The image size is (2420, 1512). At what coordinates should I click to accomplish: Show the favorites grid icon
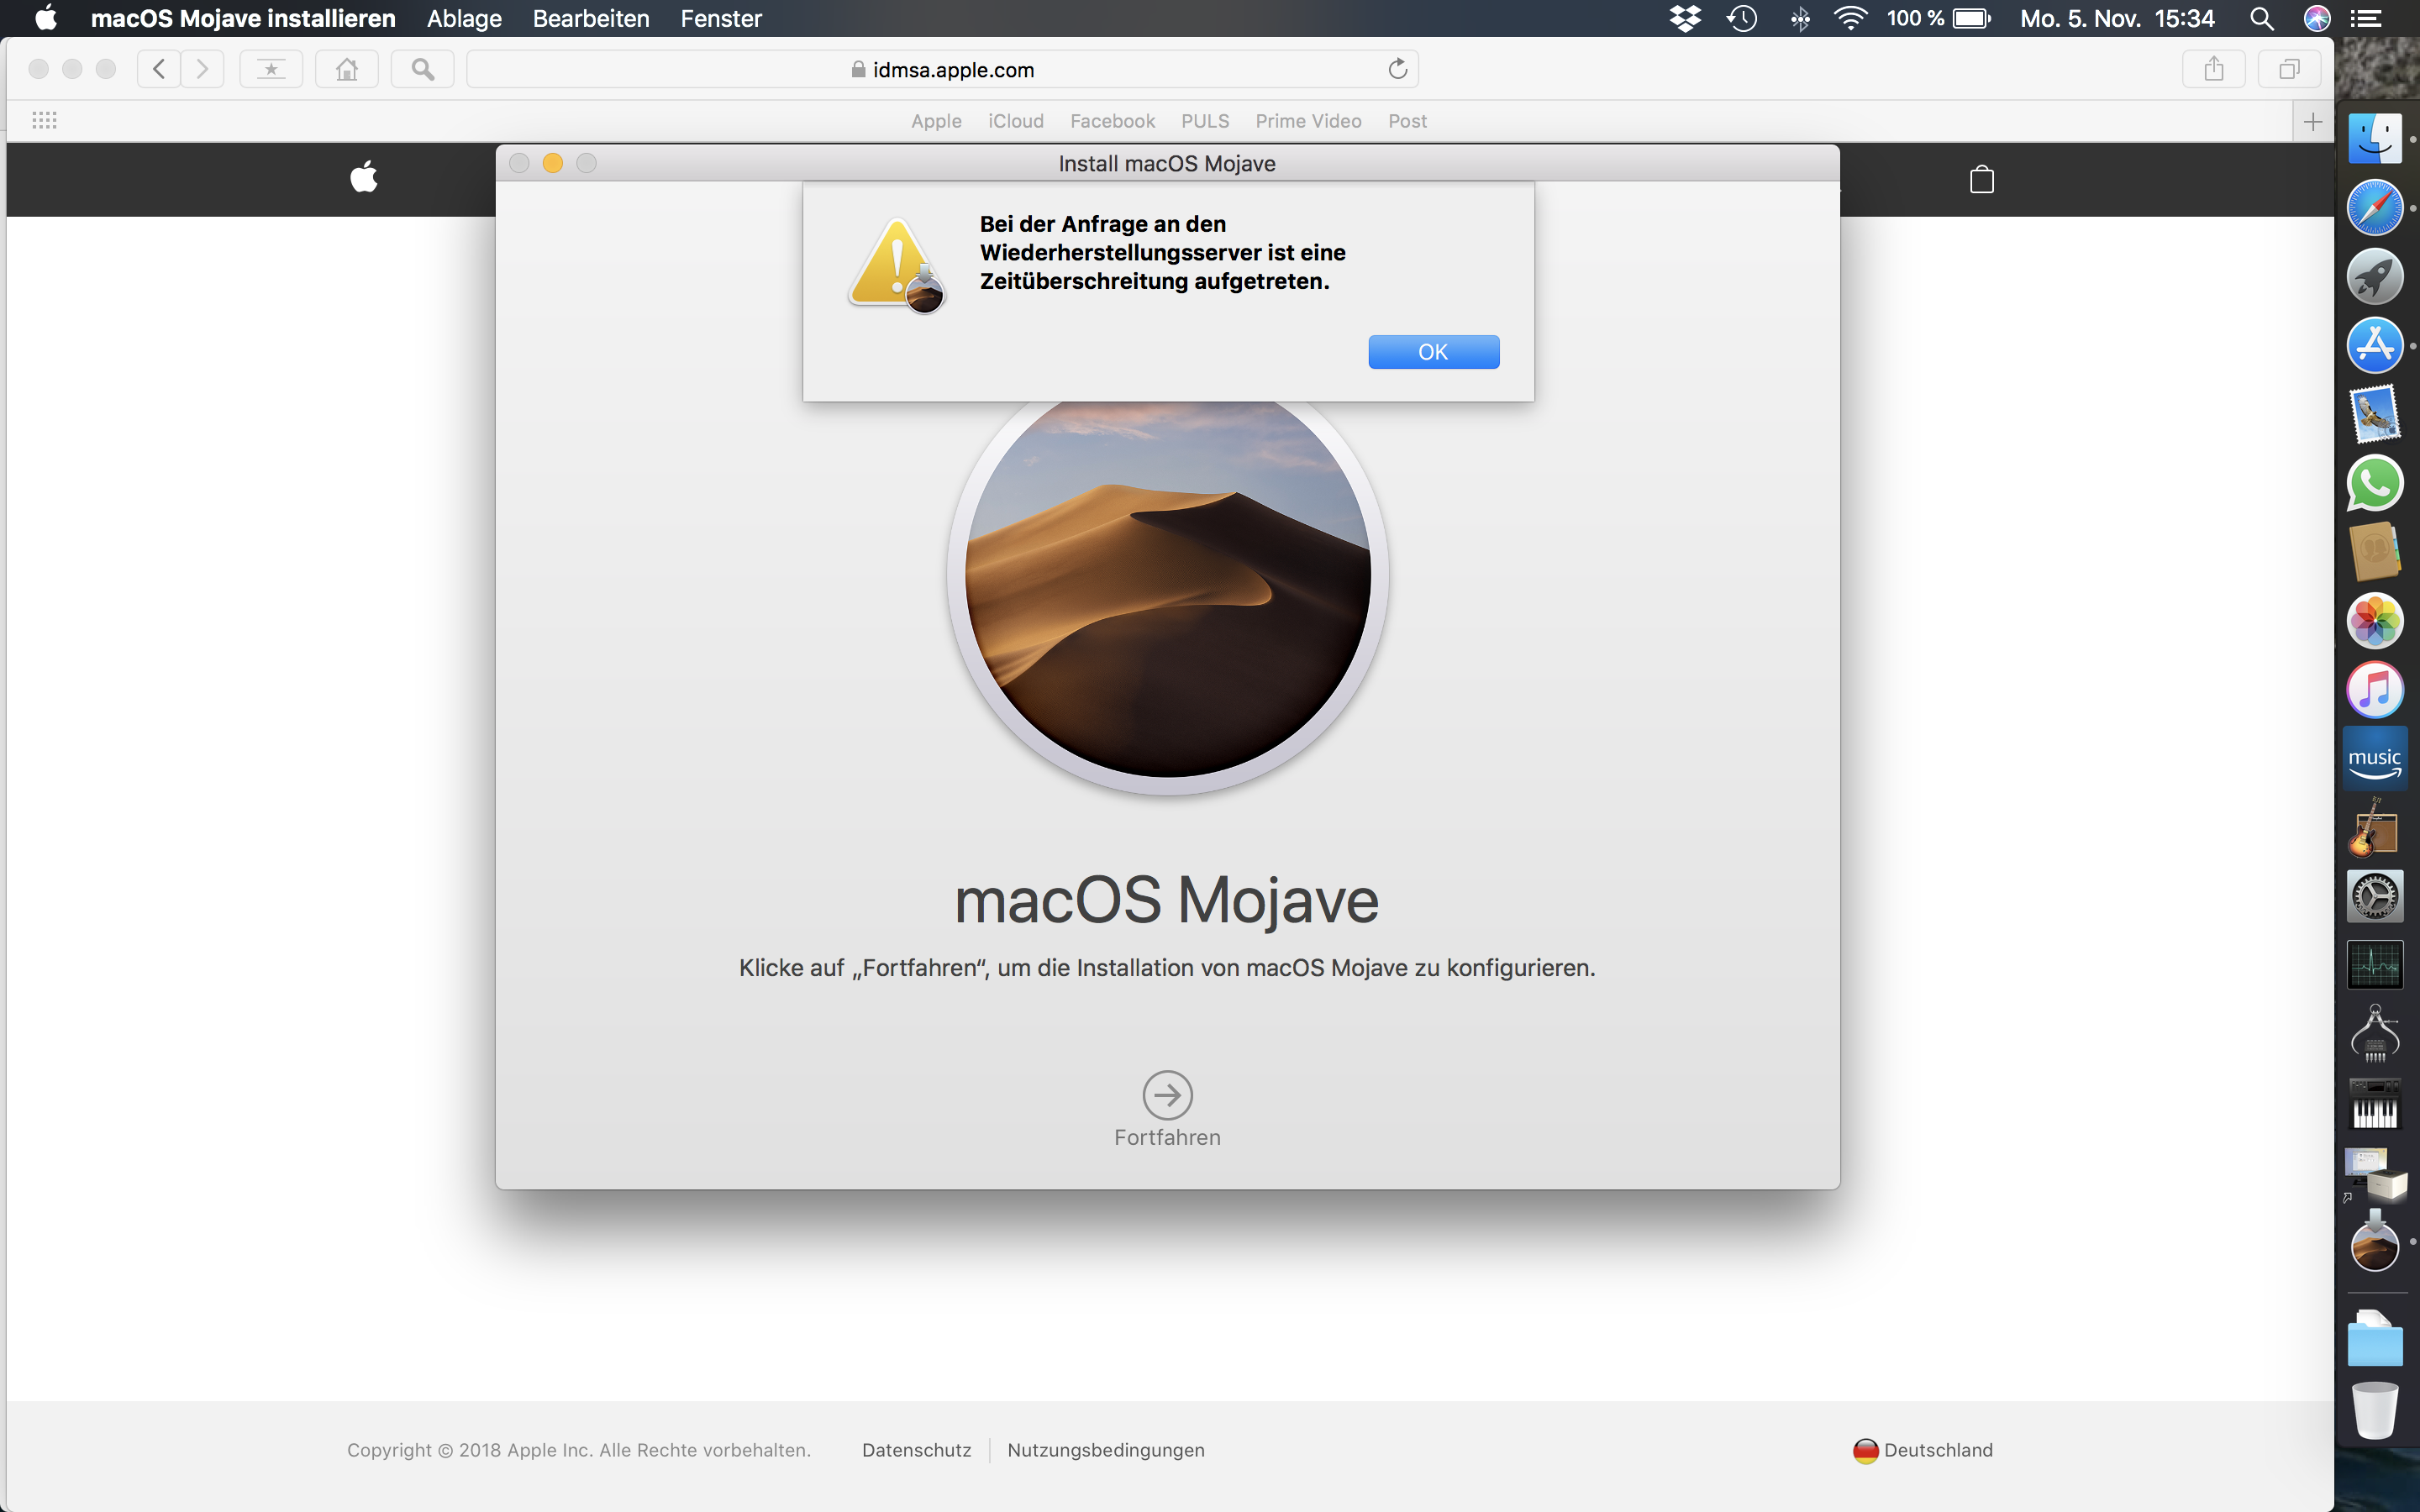[44, 121]
